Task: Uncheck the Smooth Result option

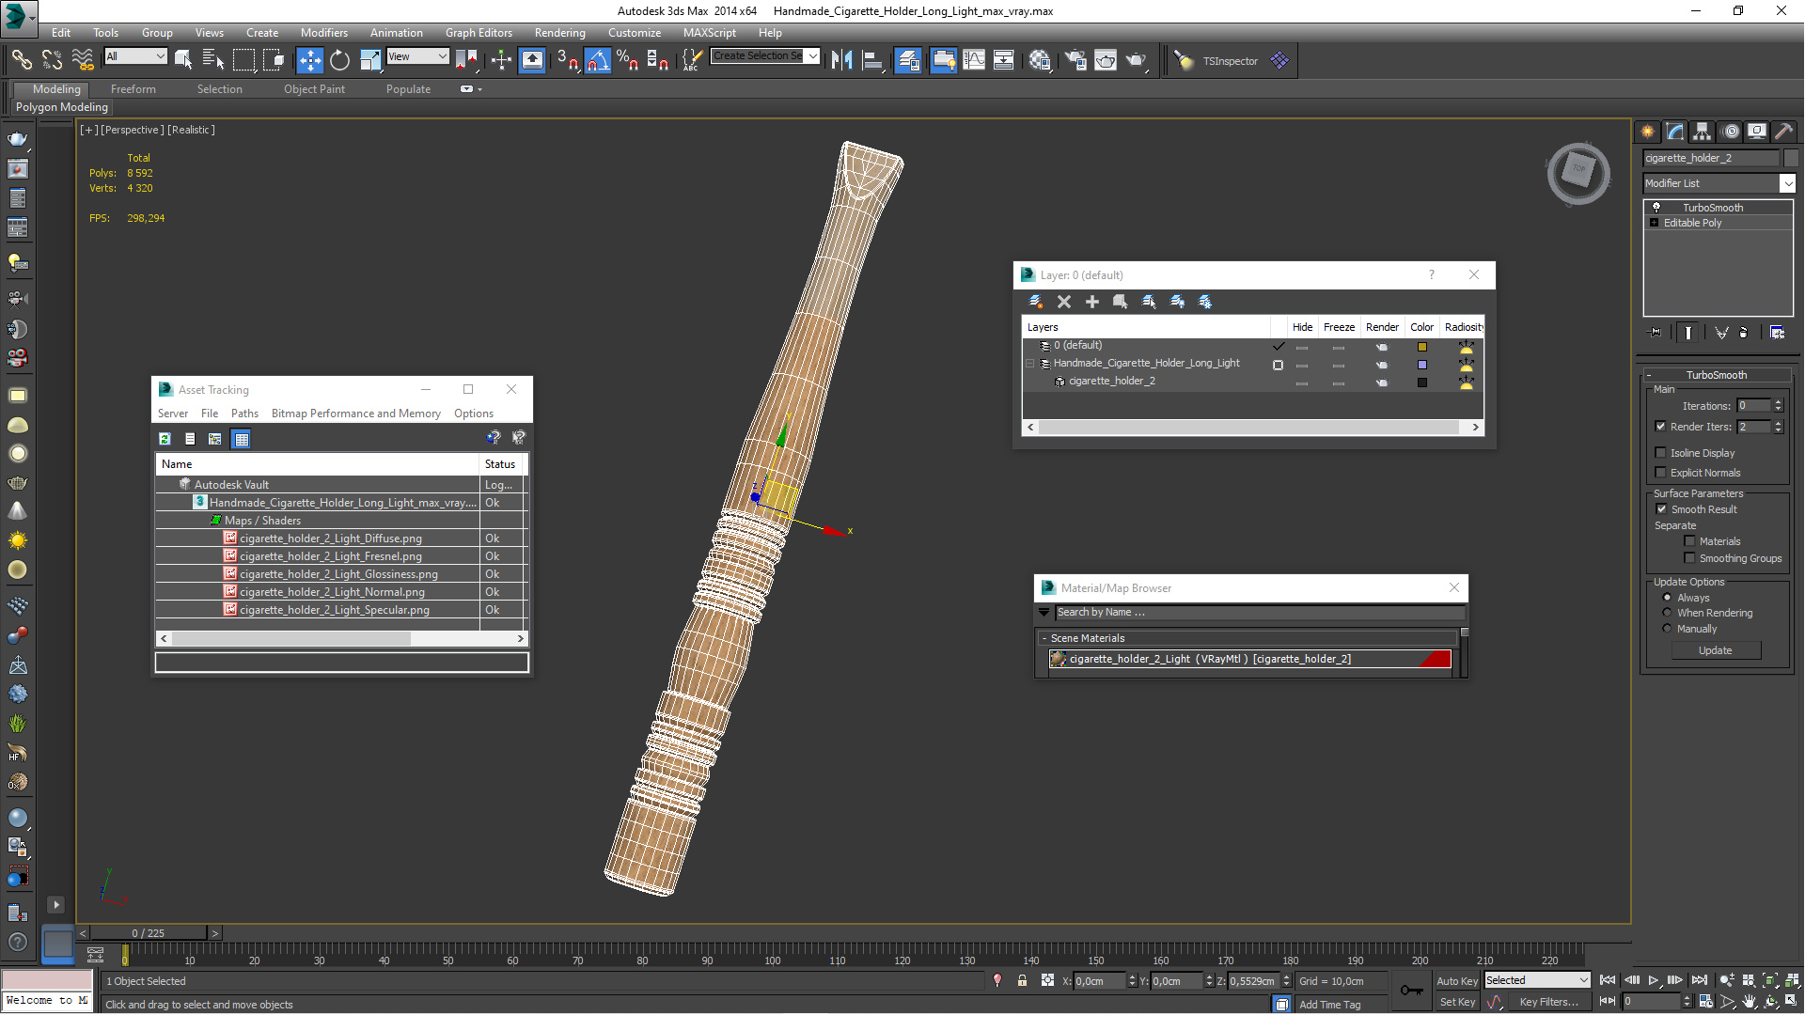Action: pyautogui.click(x=1661, y=509)
